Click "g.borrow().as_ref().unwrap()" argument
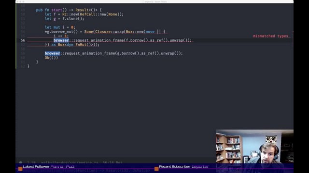The width and height of the screenshot is (309, 173). click(x=148, y=53)
